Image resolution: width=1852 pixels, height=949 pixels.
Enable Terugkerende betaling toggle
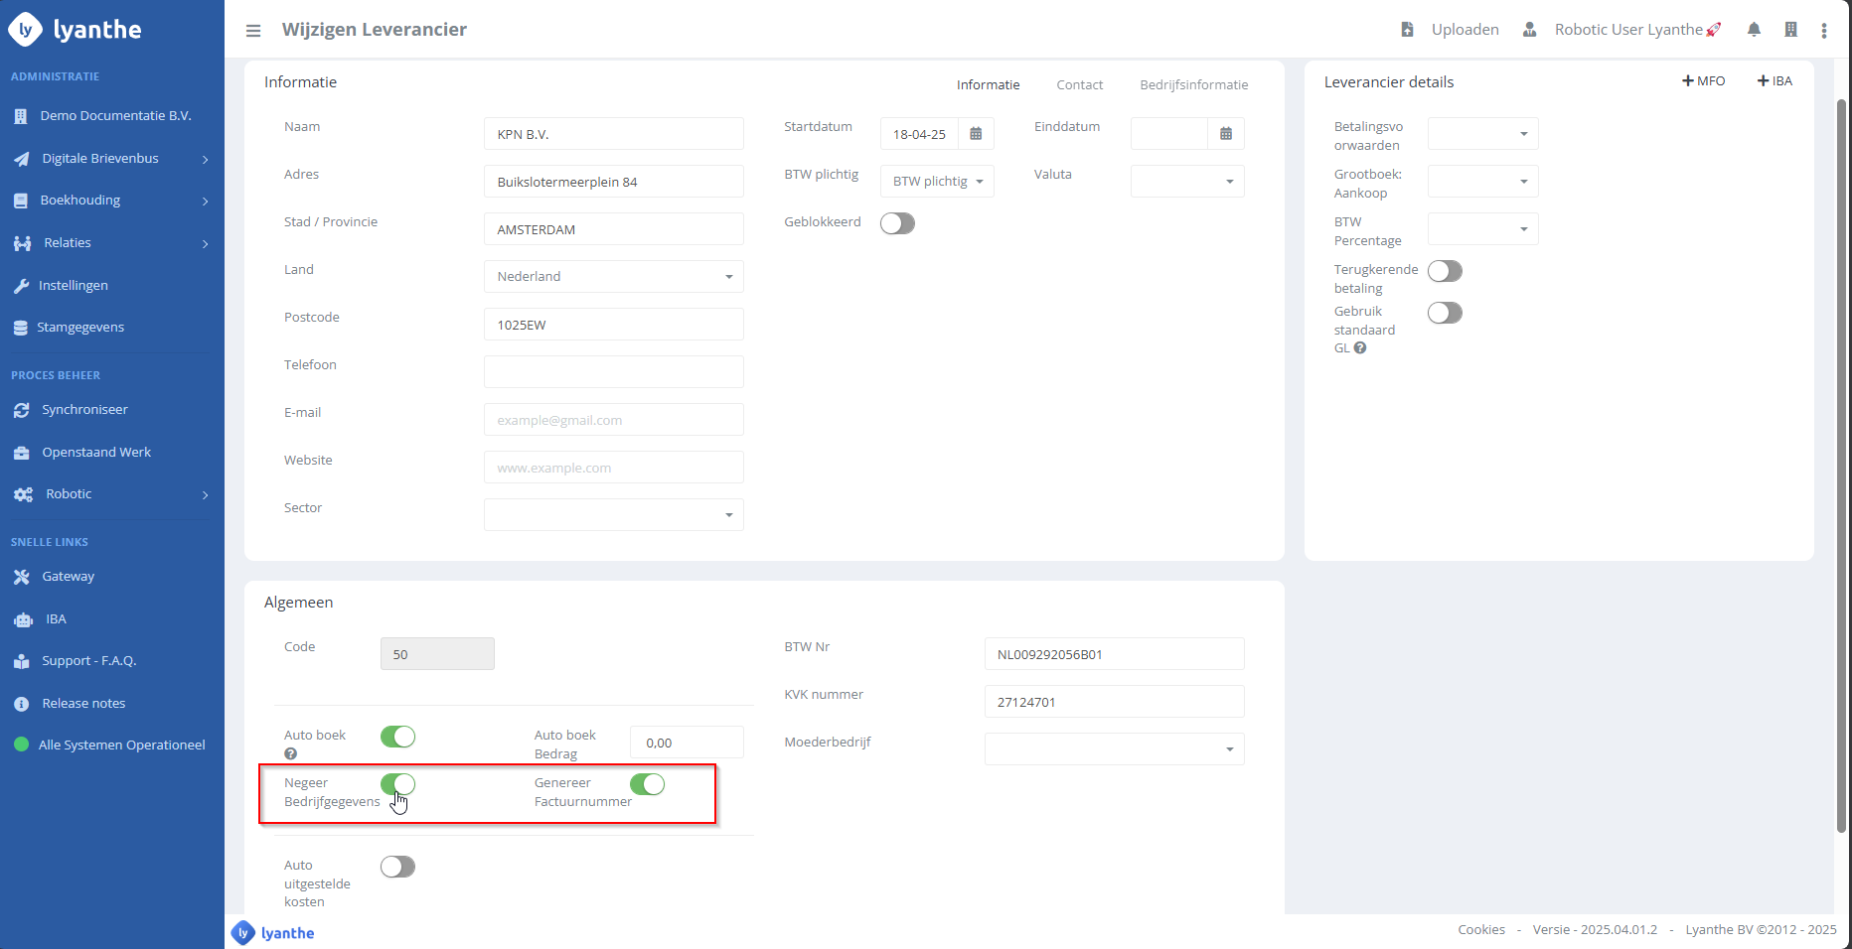(1445, 271)
